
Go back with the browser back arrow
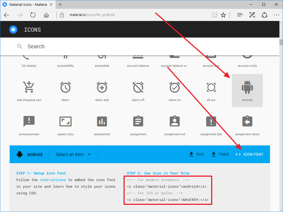click(x=7, y=15)
